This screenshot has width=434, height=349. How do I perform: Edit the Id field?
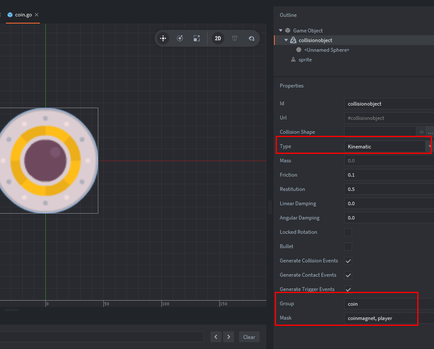coord(389,103)
